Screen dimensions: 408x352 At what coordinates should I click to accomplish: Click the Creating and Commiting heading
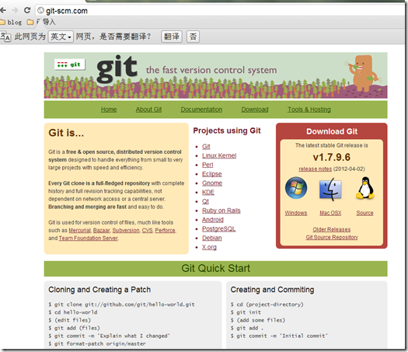point(272,290)
